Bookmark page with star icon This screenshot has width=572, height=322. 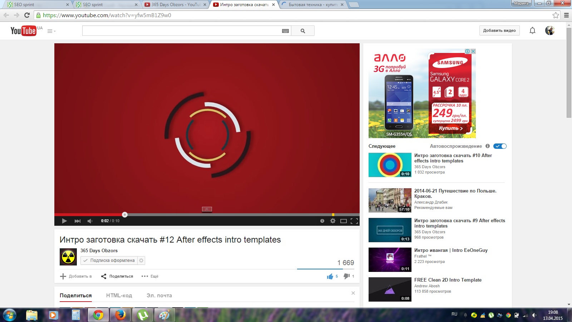click(556, 15)
